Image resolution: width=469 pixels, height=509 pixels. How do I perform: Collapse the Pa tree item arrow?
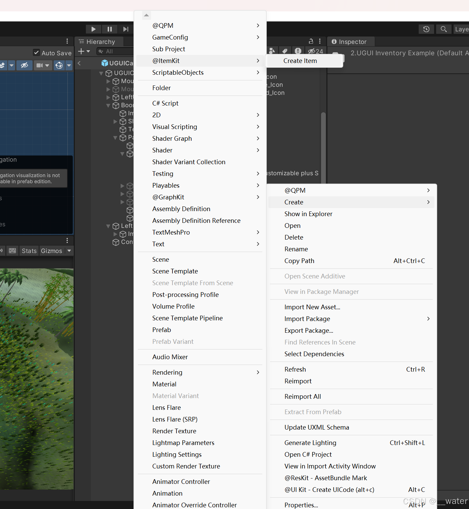(x=115, y=137)
